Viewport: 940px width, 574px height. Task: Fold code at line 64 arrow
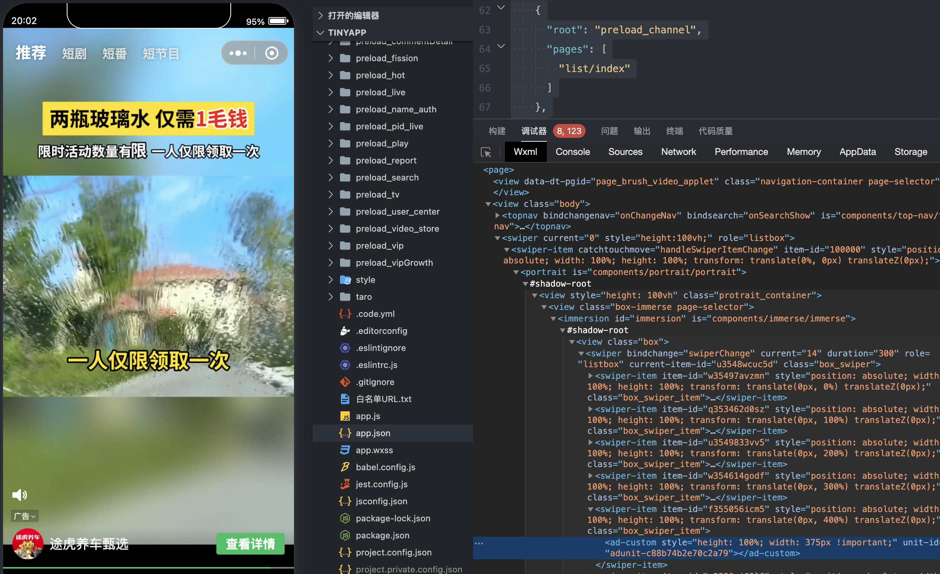(501, 46)
